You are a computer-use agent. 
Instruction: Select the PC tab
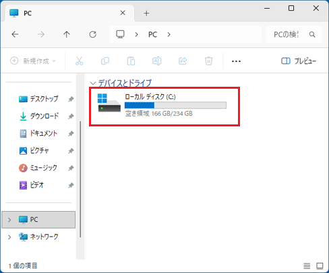pyautogui.click(x=69, y=13)
